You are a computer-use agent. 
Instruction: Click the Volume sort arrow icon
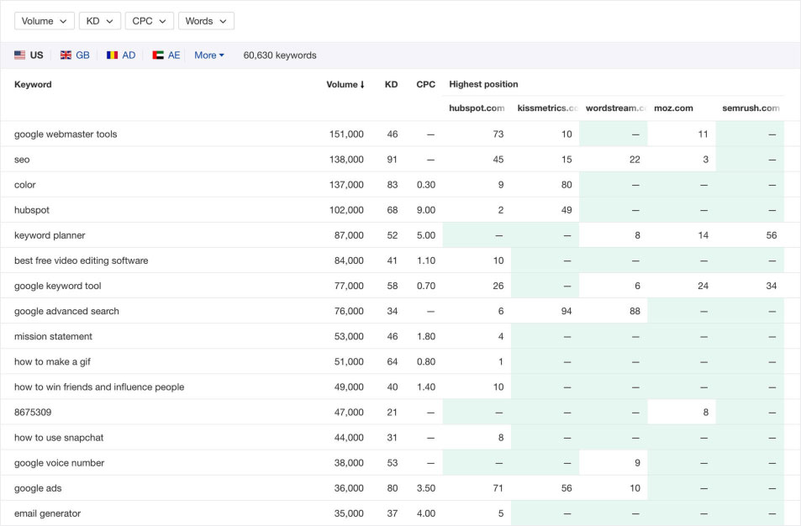click(362, 85)
